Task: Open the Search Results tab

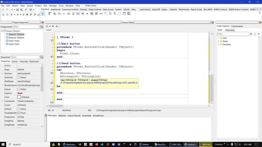Action: tap(74, 116)
